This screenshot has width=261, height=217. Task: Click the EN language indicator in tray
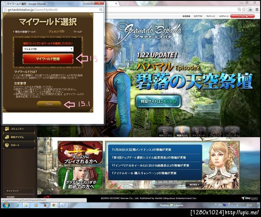click(x=220, y=205)
